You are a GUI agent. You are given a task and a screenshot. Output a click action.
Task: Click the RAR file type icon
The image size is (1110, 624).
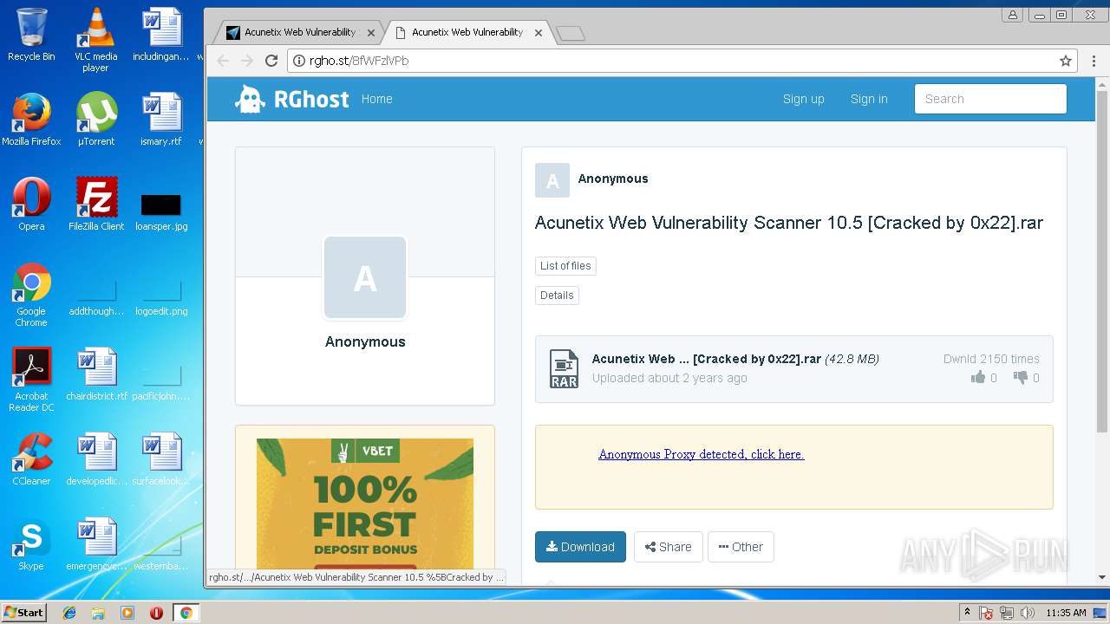564,368
